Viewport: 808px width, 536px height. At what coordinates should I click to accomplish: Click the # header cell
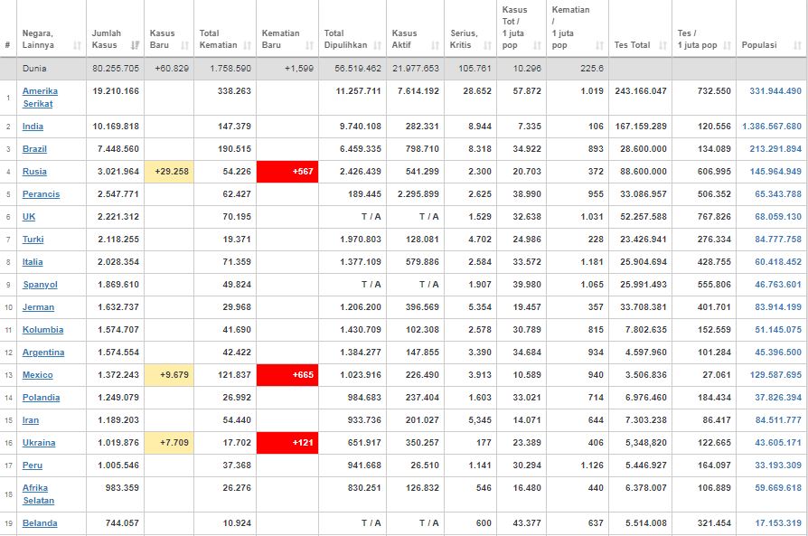(8, 28)
